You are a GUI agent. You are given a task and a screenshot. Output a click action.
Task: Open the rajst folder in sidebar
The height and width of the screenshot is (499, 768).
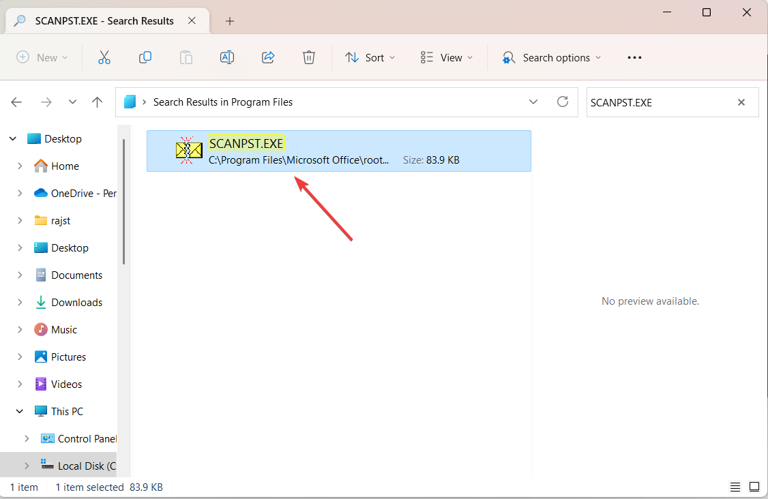coord(61,221)
